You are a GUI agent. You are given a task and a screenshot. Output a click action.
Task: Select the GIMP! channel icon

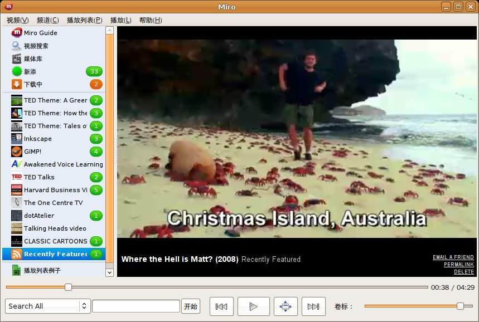coord(17,152)
